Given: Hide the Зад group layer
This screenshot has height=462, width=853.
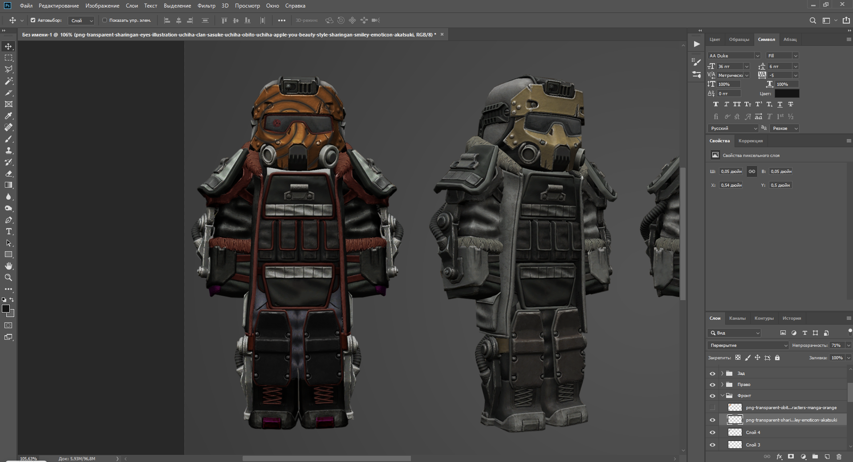Looking at the screenshot, I should click(712, 374).
